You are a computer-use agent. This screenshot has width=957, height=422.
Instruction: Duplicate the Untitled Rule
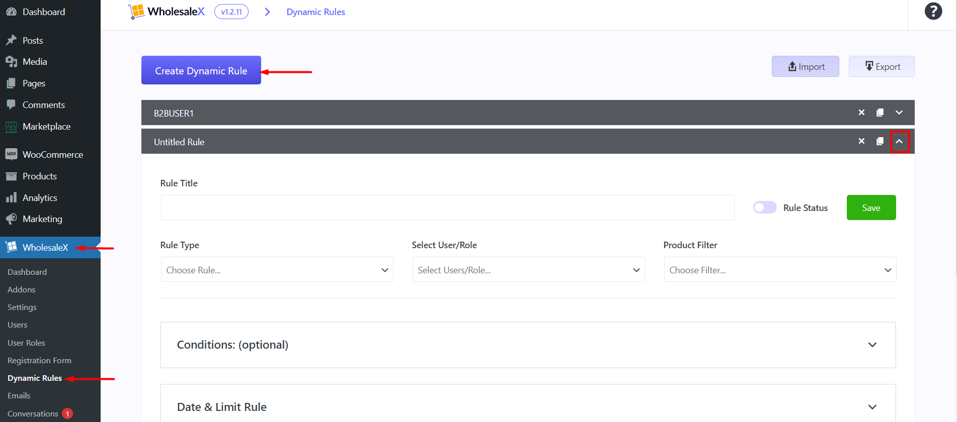(x=880, y=141)
